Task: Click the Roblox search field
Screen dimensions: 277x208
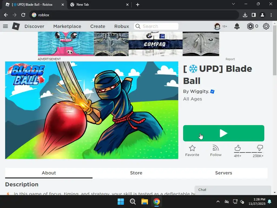Action: tap(156, 26)
